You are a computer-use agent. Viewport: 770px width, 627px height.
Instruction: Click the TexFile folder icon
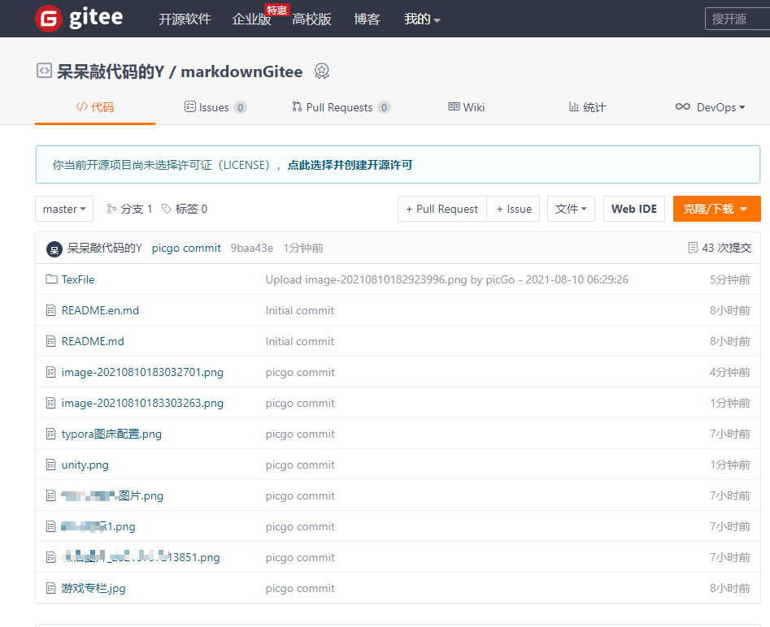tap(51, 279)
